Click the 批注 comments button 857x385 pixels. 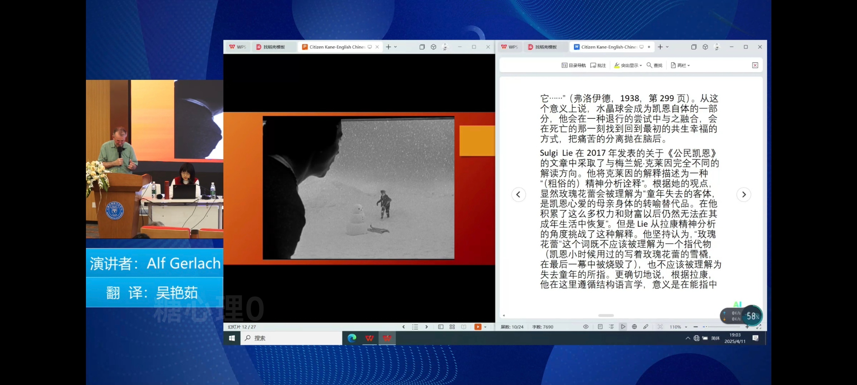[x=598, y=65]
